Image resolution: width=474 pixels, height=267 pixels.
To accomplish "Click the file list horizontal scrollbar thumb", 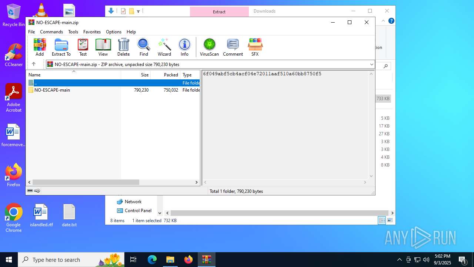I will coord(86,182).
